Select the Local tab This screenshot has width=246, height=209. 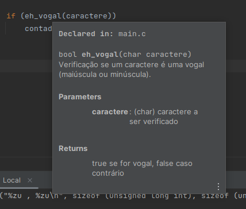(x=11, y=180)
